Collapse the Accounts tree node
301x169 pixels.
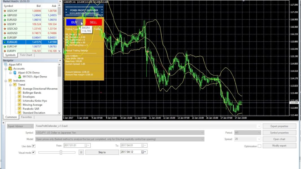pos(6,69)
